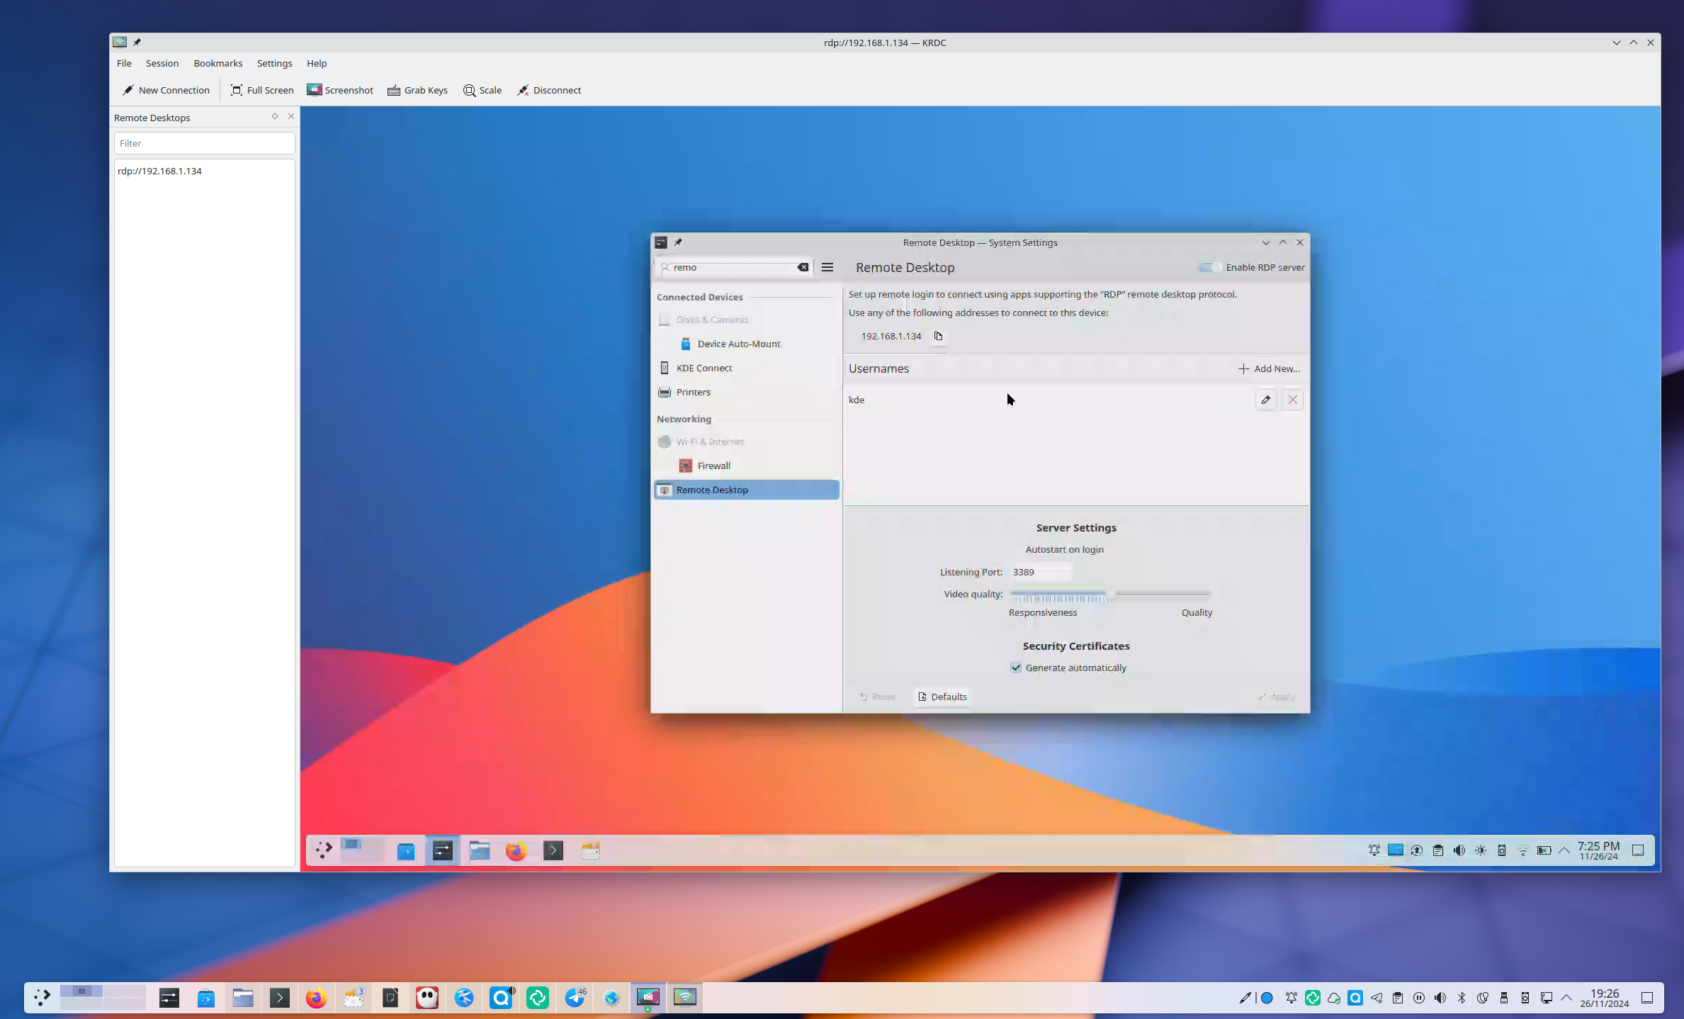The width and height of the screenshot is (1684, 1019).
Task: Toggle the Enable RDP server switch
Action: 1209,267
